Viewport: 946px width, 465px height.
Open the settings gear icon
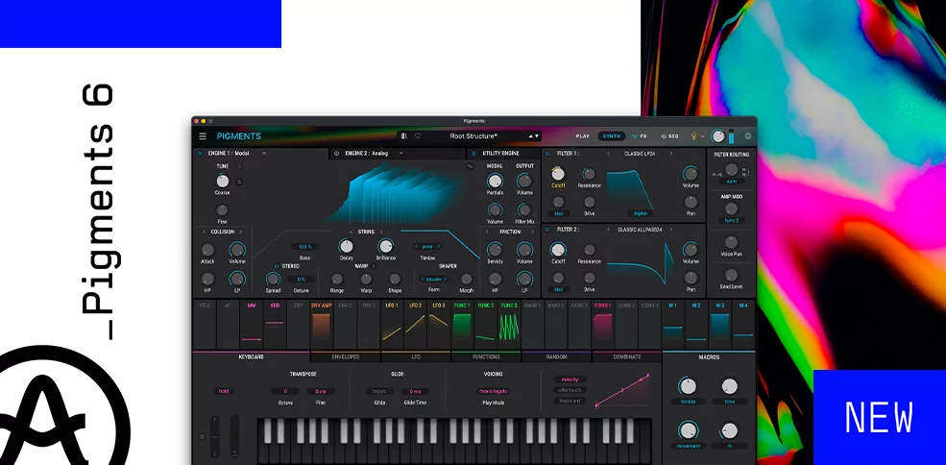tap(748, 136)
